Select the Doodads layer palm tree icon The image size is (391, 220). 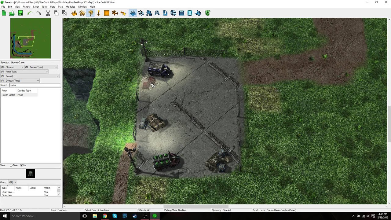pos(90,13)
